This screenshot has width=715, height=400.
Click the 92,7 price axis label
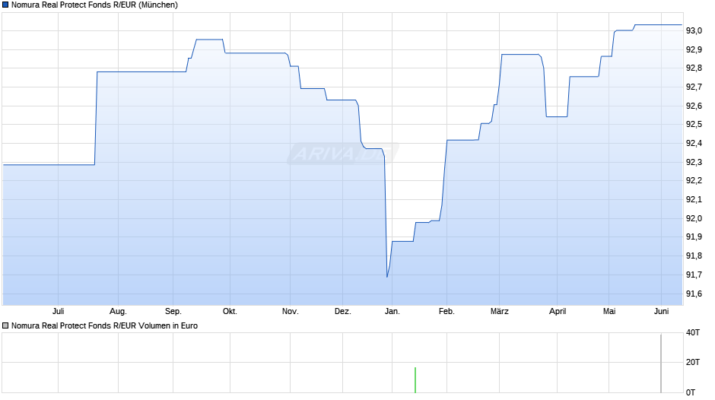pyautogui.click(x=694, y=87)
